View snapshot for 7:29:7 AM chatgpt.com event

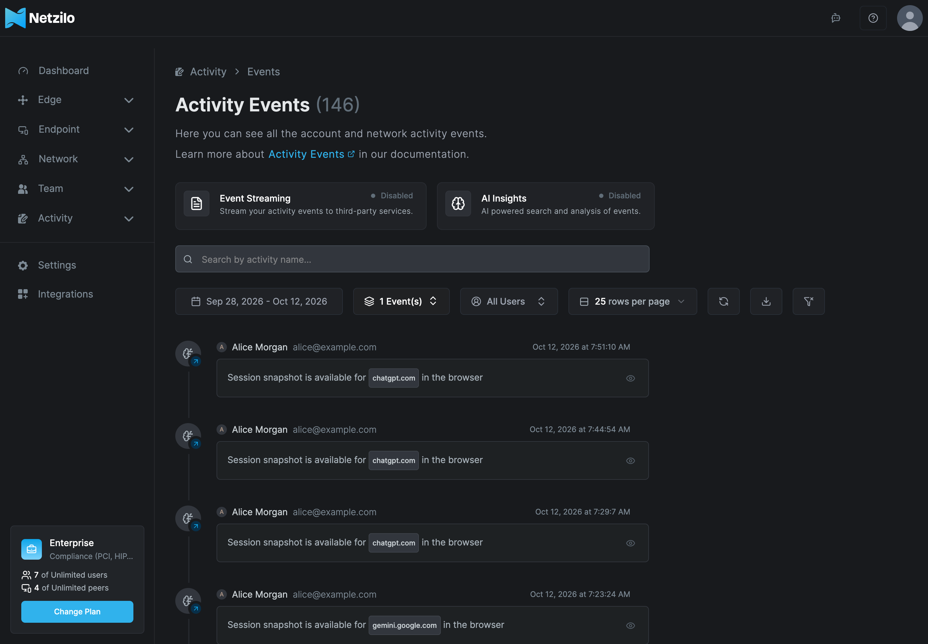click(630, 543)
